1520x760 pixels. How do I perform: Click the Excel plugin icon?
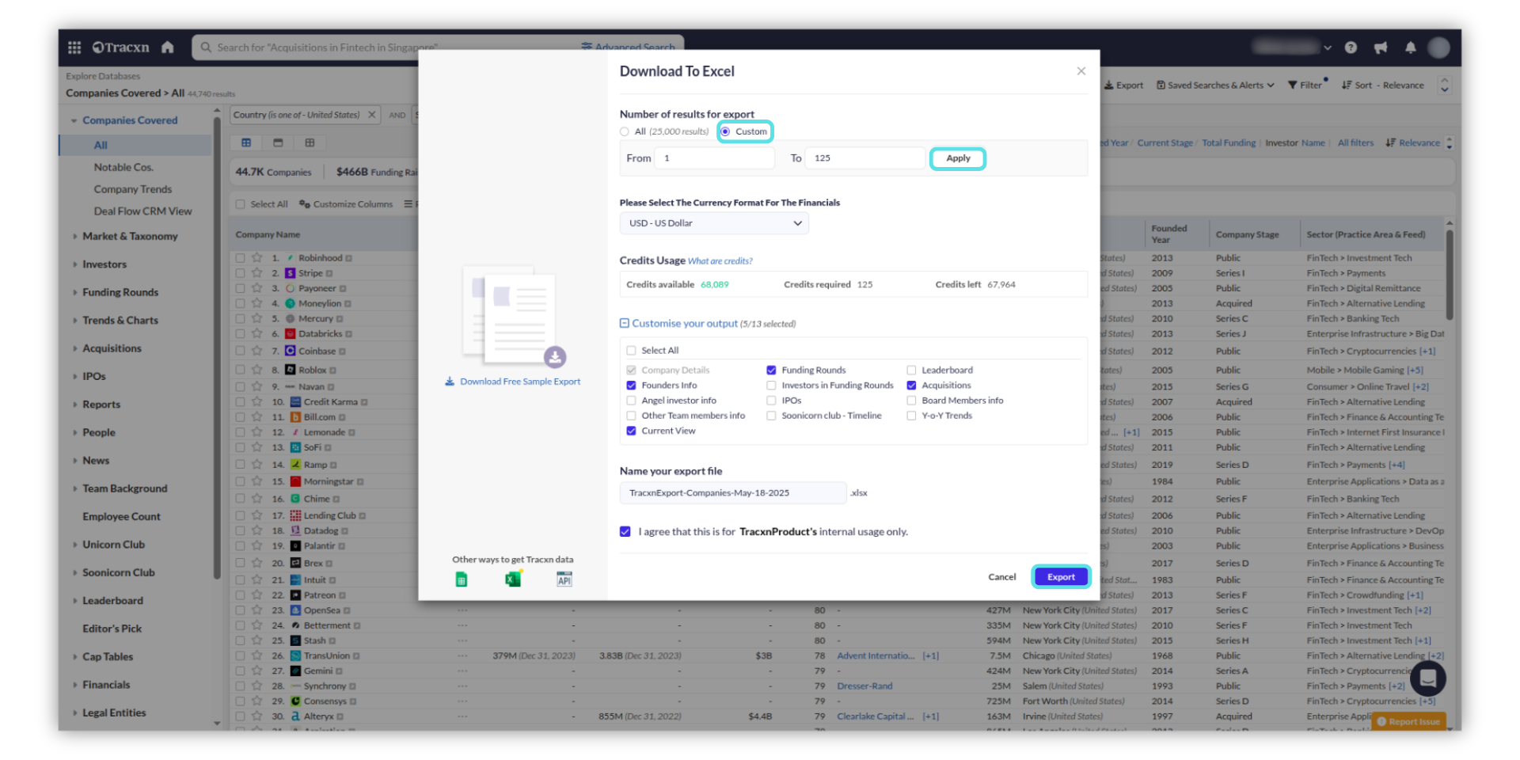point(512,579)
